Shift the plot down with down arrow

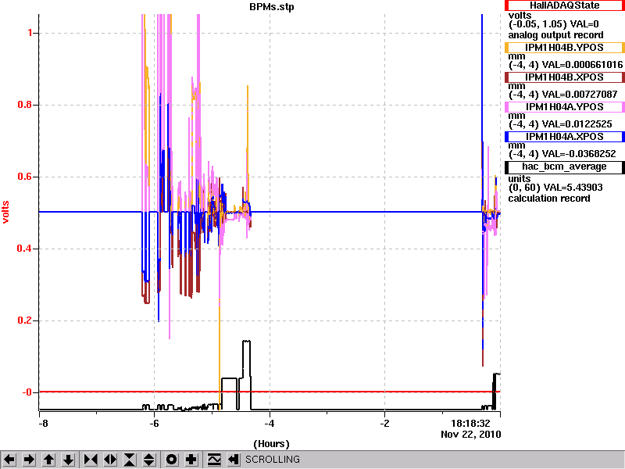69,460
